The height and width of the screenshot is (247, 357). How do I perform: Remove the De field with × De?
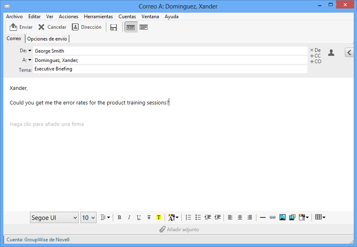(315, 50)
